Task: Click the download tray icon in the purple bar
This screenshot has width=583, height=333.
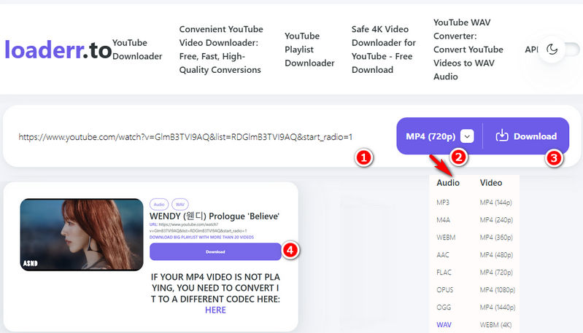Action: pyautogui.click(x=501, y=136)
